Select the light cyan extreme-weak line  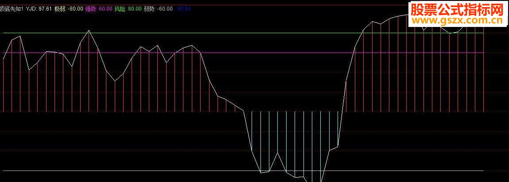pyautogui.click(x=243, y=171)
